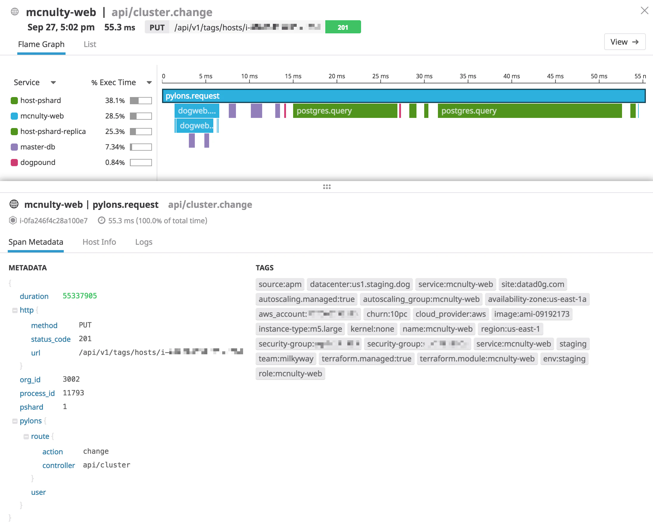Screen dimensions: 653x524
Task: Click the arrow icon in the View button
Action: pyautogui.click(x=635, y=42)
